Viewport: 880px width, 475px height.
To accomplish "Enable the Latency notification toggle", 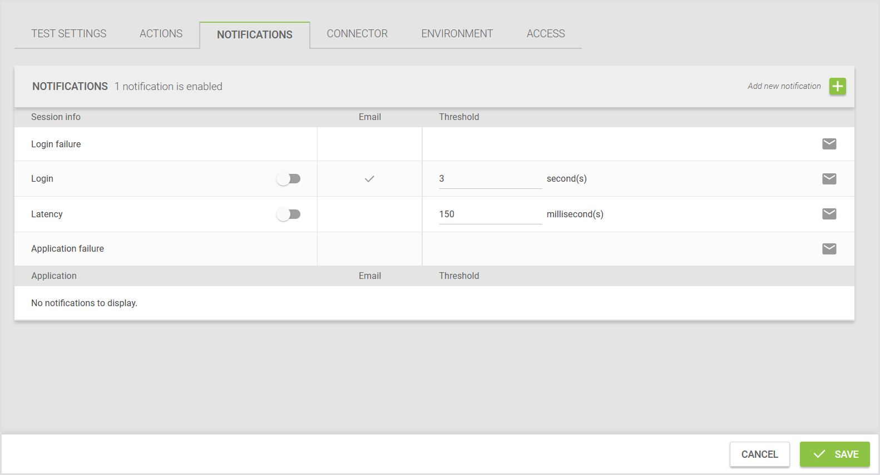I will tap(289, 214).
